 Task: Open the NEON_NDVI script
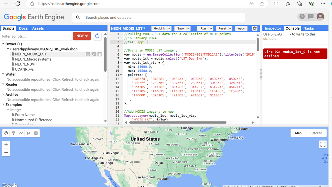click(x=25, y=64)
